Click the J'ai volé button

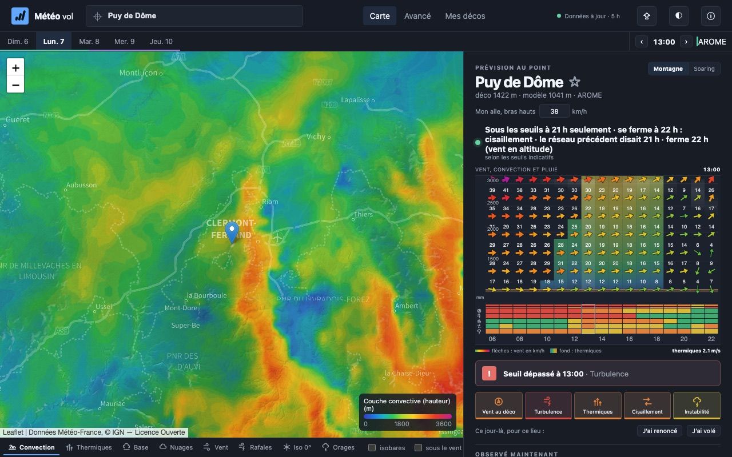(703, 431)
